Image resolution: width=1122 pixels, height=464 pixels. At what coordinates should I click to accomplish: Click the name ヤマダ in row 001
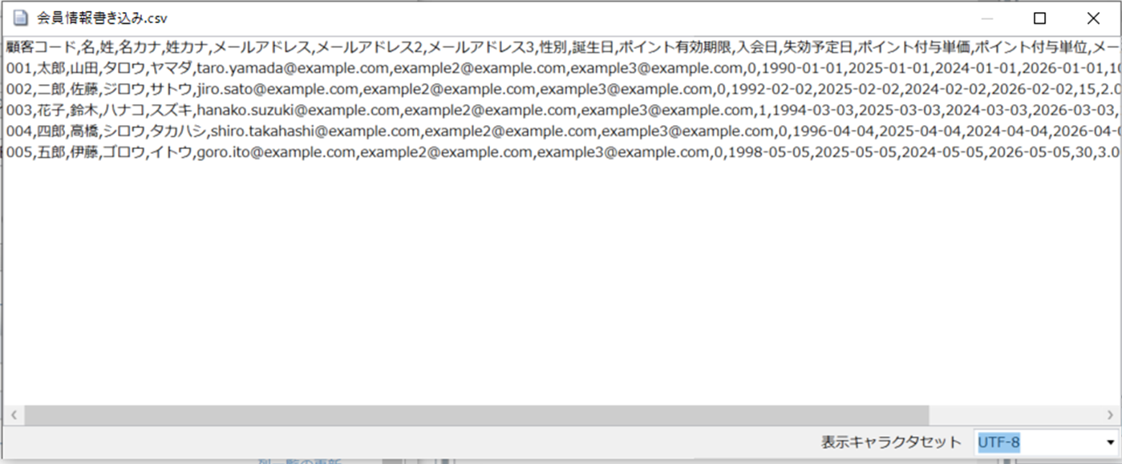coord(170,67)
